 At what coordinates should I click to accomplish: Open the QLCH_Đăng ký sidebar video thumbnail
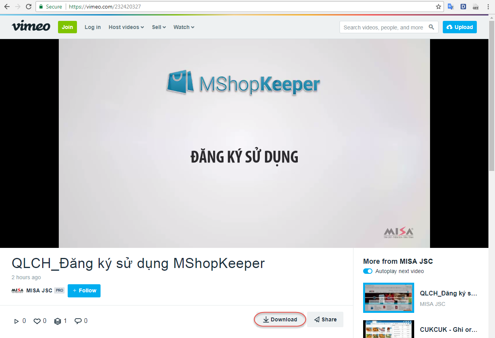[x=389, y=298]
